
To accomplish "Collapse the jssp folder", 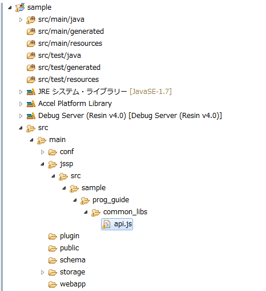I will pyautogui.click(x=43, y=164).
